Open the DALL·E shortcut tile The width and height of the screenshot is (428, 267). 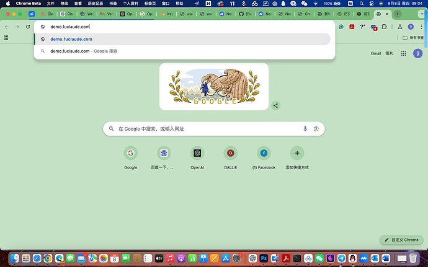click(230, 158)
